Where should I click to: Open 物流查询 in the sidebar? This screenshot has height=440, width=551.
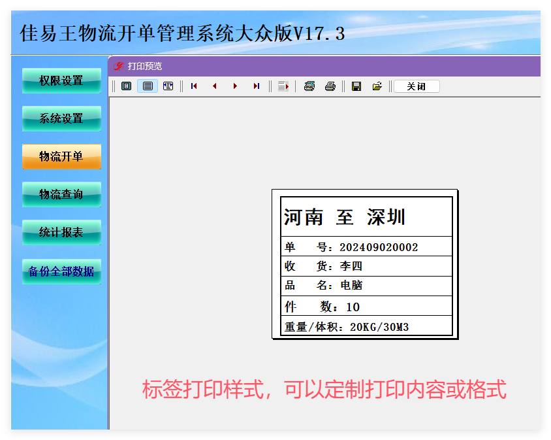click(x=61, y=194)
